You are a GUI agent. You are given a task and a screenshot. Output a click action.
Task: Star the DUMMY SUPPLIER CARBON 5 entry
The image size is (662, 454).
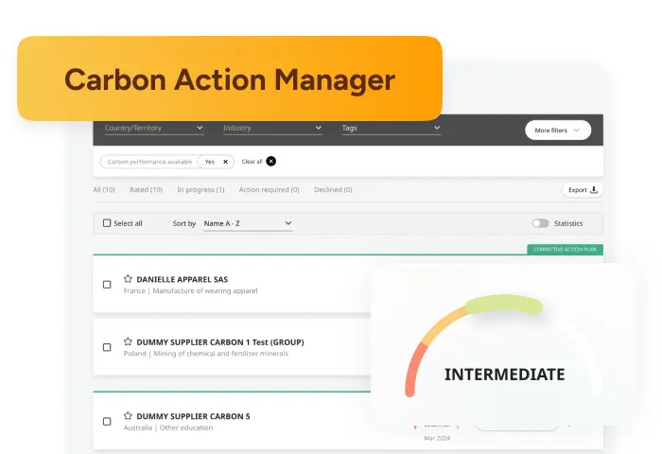pos(128,415)
